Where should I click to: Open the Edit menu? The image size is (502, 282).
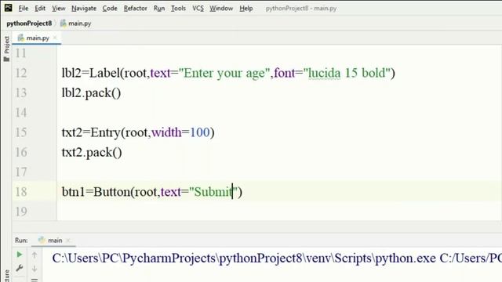[40, 9]
